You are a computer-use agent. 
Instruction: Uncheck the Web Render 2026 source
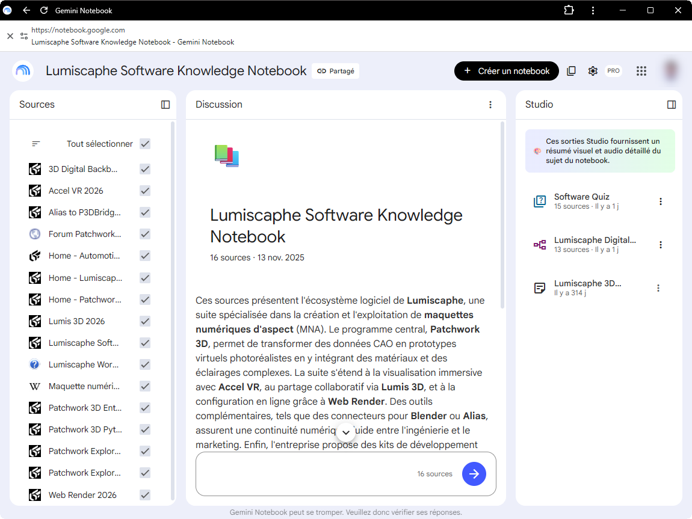145,495
